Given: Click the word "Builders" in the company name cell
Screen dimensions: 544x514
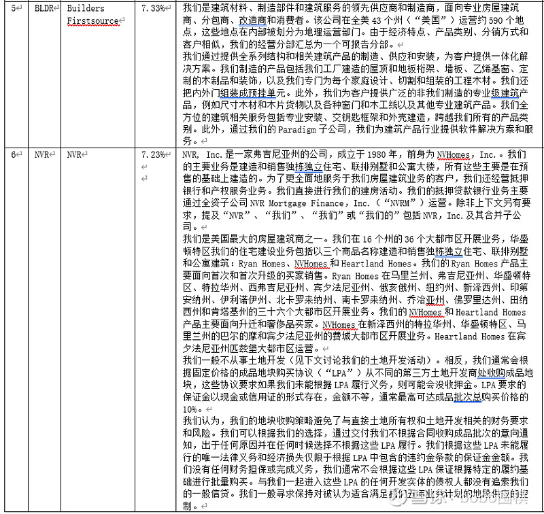Looking at the screenshot, I should [86, 8].
